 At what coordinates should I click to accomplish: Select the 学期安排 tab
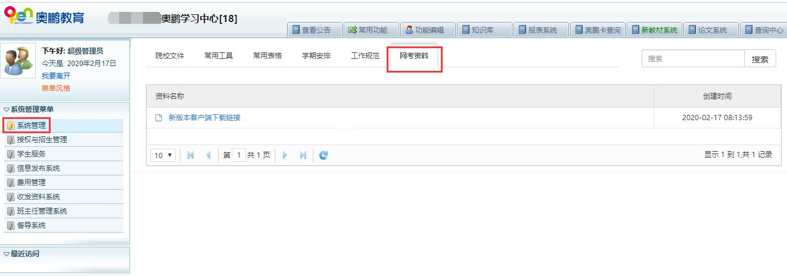point(316,56)
